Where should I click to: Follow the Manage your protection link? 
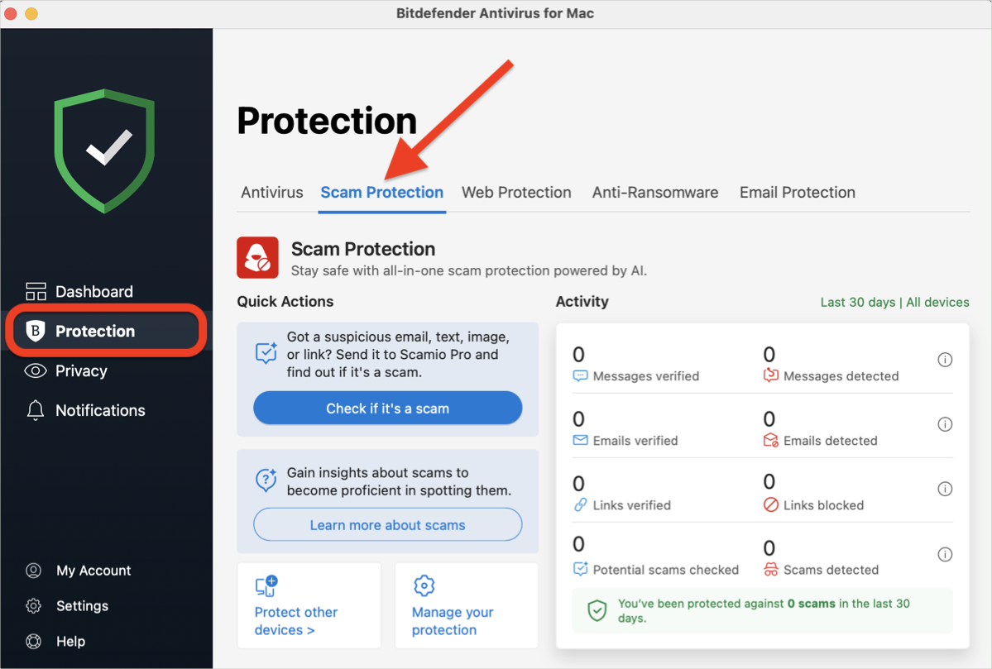(x=452, y=621)
